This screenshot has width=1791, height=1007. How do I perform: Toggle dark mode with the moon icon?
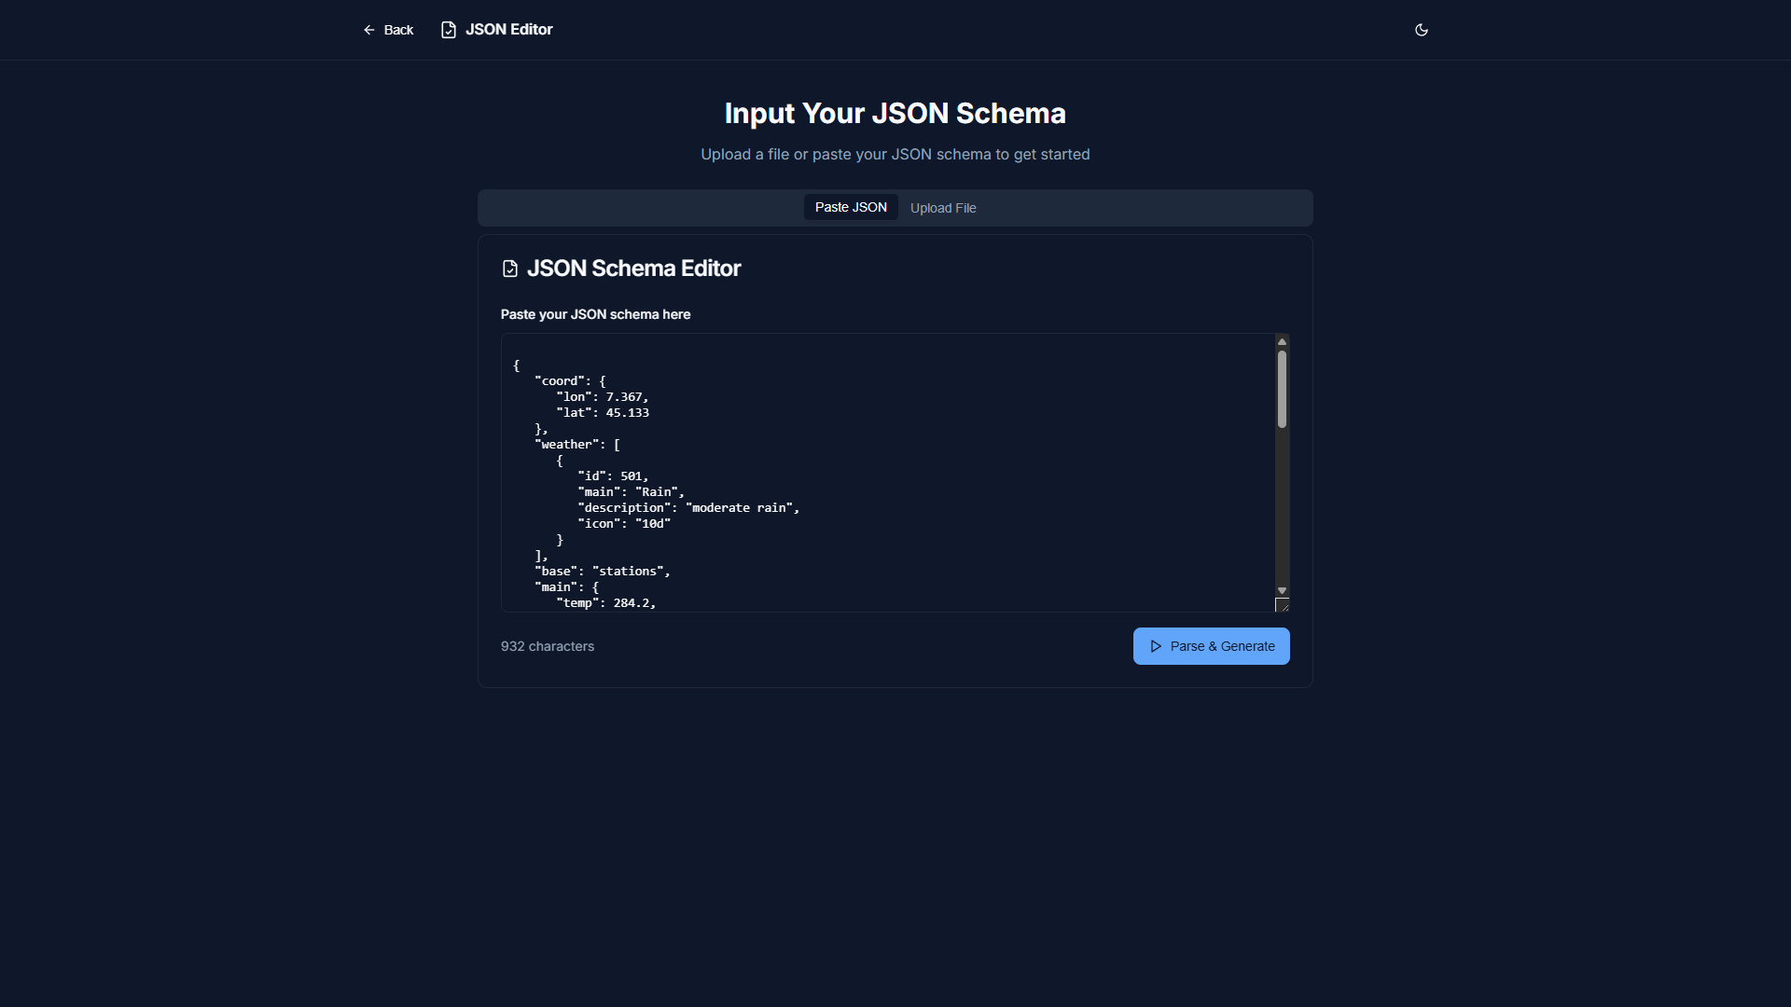tap(1422, 30)
